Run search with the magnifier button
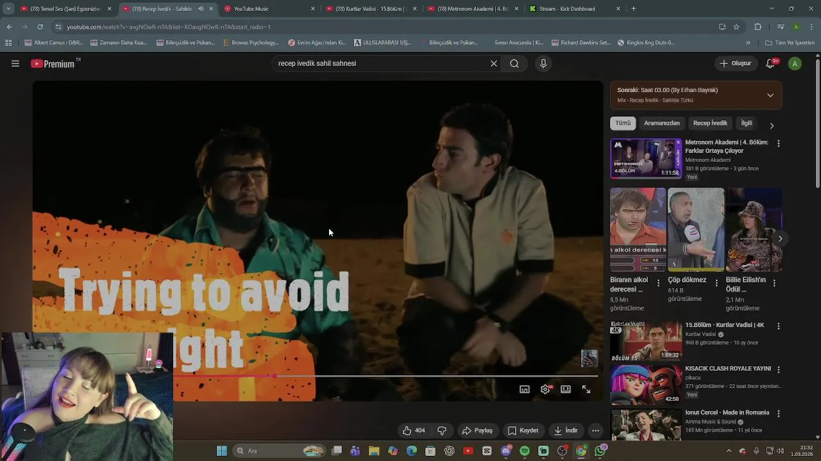This screenshot has width=821, height=461. [x=514, y=63]
